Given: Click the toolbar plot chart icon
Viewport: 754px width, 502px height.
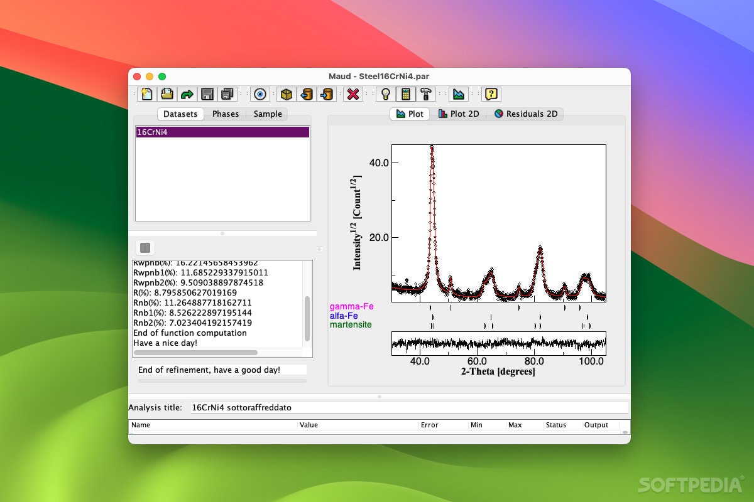Looking at the screenshot, I should (459, 94).
